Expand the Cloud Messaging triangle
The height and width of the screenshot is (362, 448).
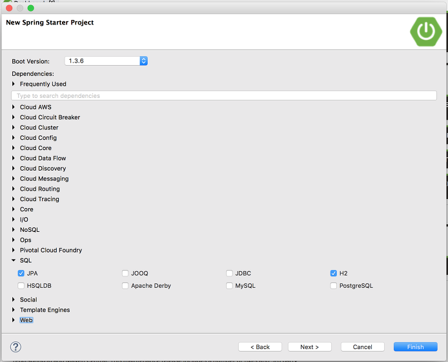(x=13, y=178)
